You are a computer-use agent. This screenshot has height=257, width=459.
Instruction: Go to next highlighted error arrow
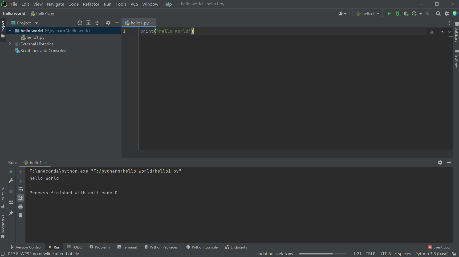coord(449,32)
